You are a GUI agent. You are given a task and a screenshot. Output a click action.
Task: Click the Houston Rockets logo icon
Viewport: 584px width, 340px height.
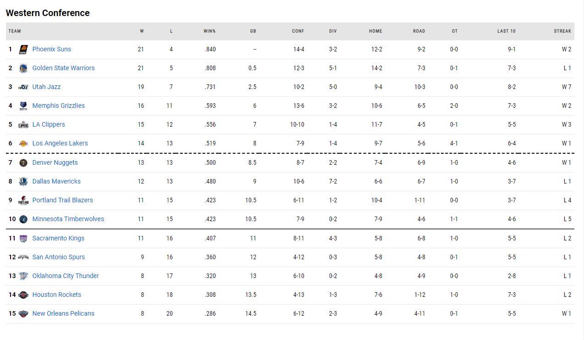click(x=23, y=295)
